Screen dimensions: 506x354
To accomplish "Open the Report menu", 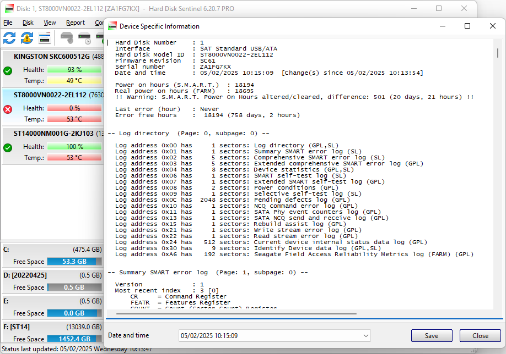I will 76,23.
